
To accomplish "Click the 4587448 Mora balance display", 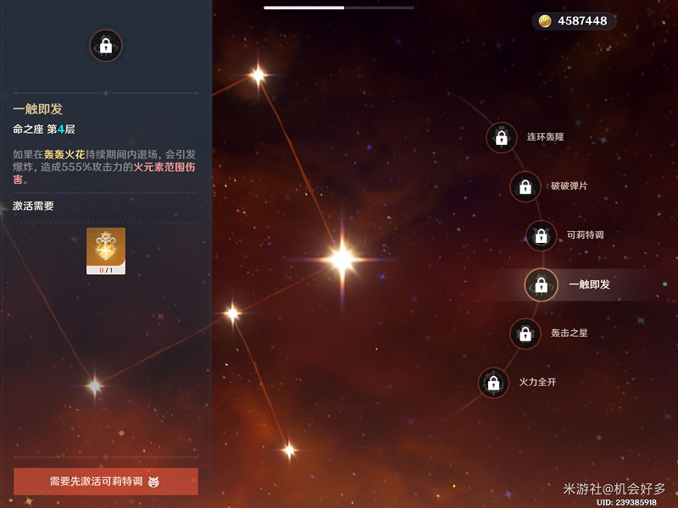I will pyautogui.click(x=574, y=20).
